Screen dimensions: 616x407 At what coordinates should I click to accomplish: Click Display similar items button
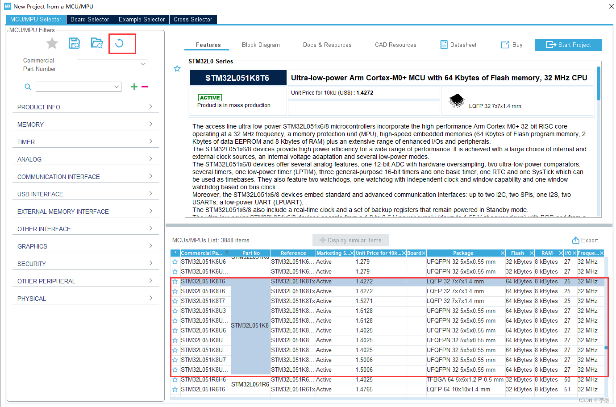350,240
